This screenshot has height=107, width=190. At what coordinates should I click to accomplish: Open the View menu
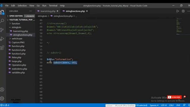[x=32, y=6]
